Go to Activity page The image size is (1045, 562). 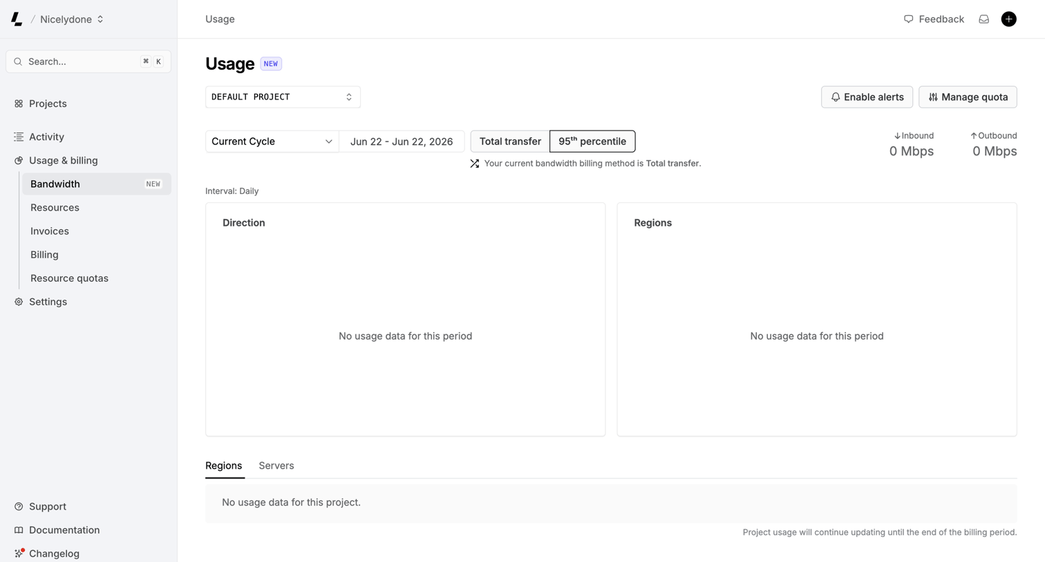(46, 137)
